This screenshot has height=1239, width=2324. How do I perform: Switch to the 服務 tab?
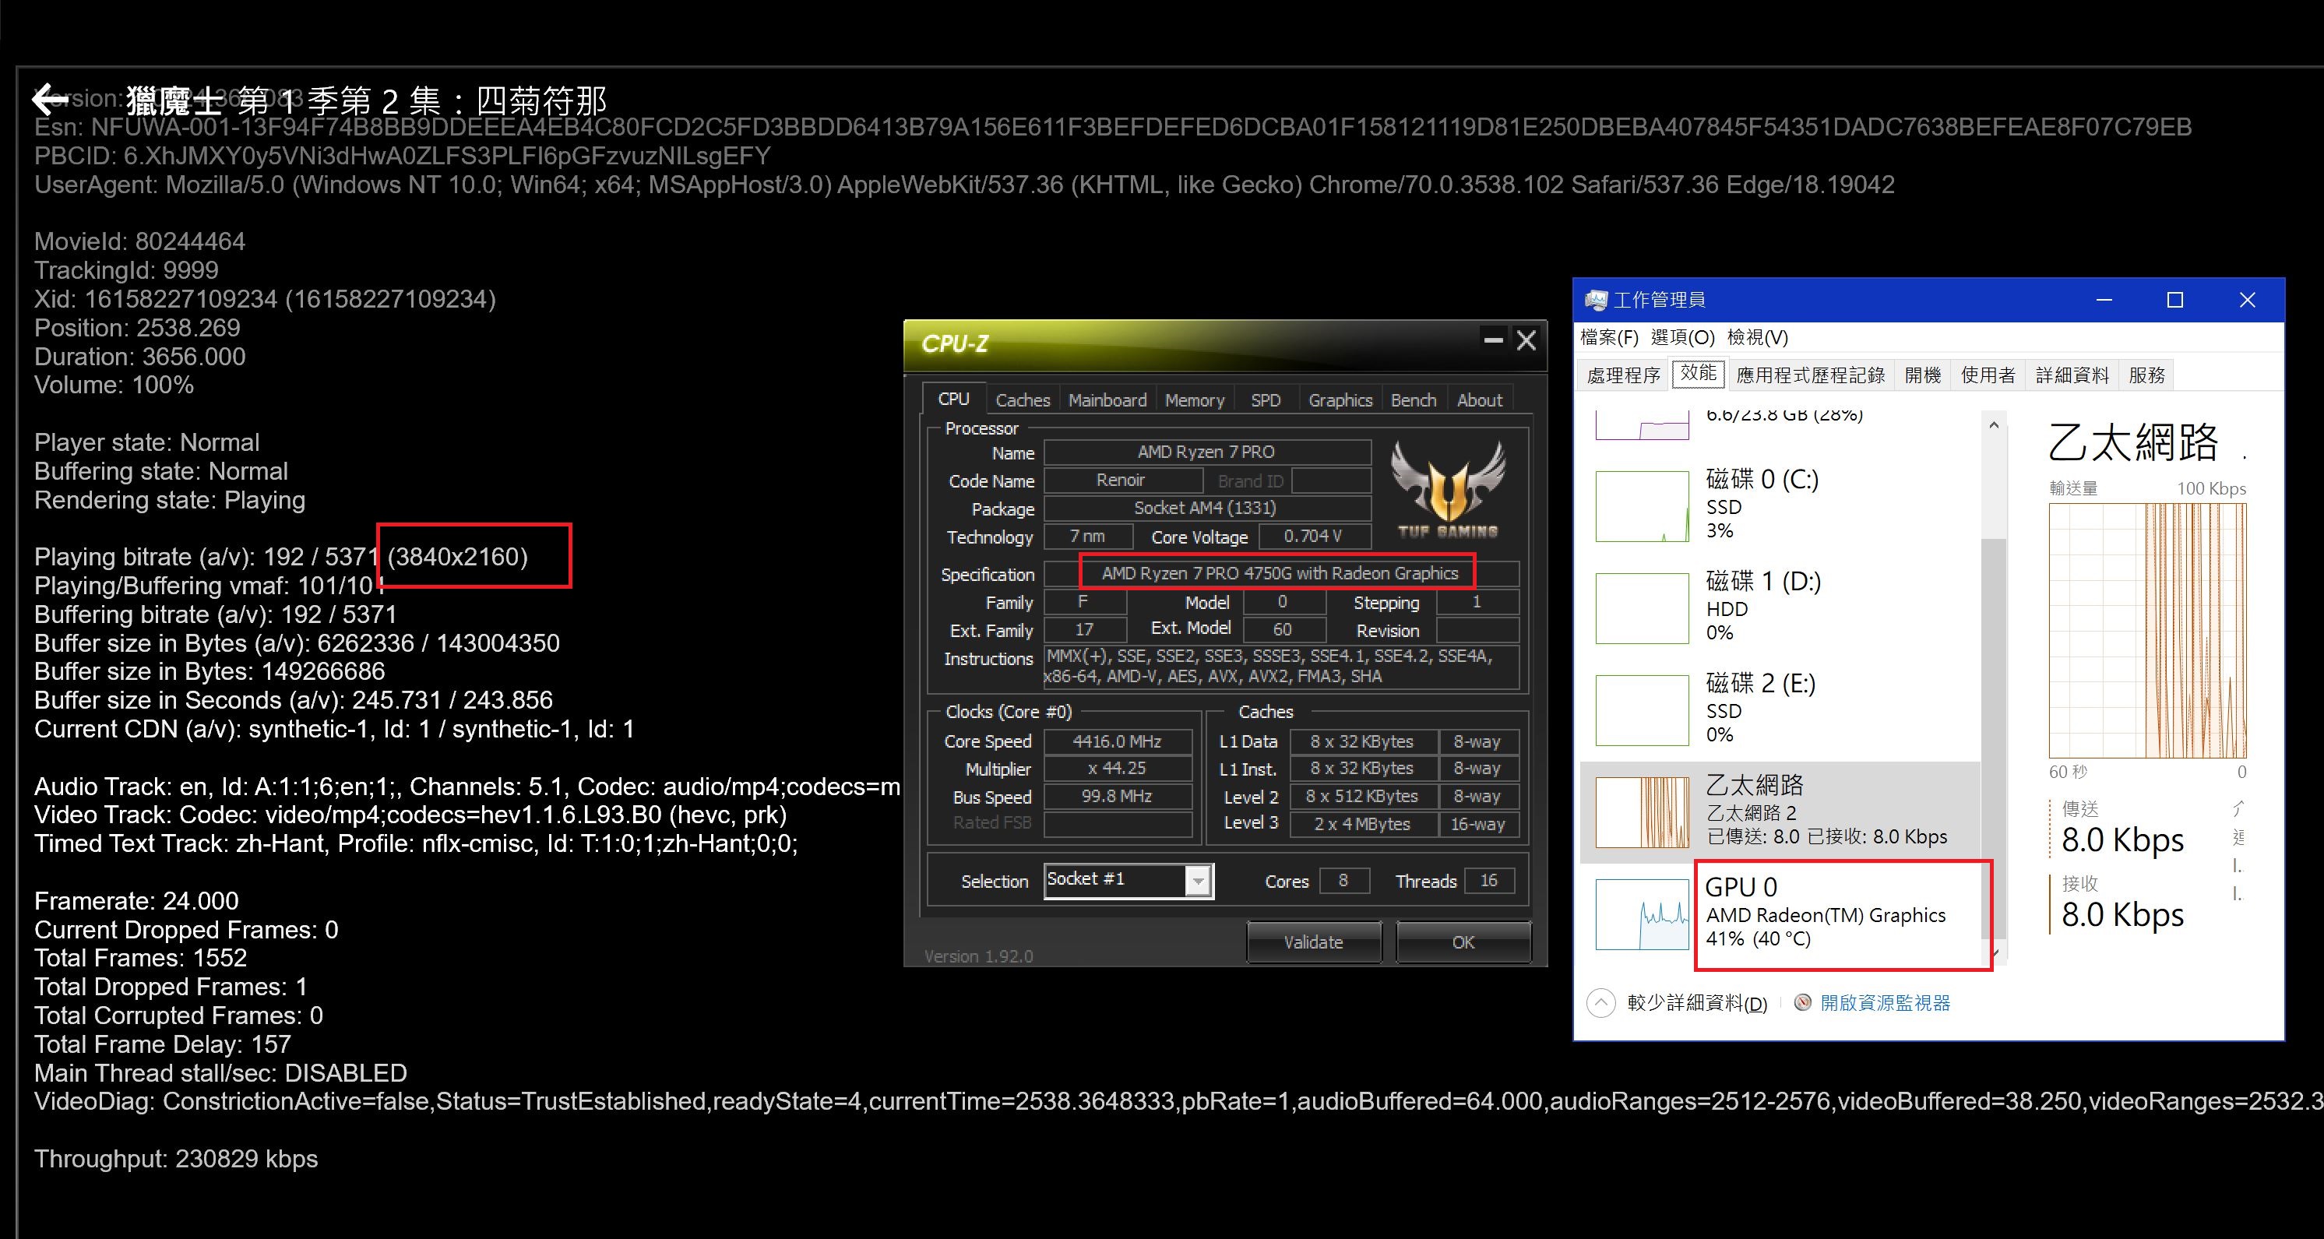click(x=2146, y=375)
